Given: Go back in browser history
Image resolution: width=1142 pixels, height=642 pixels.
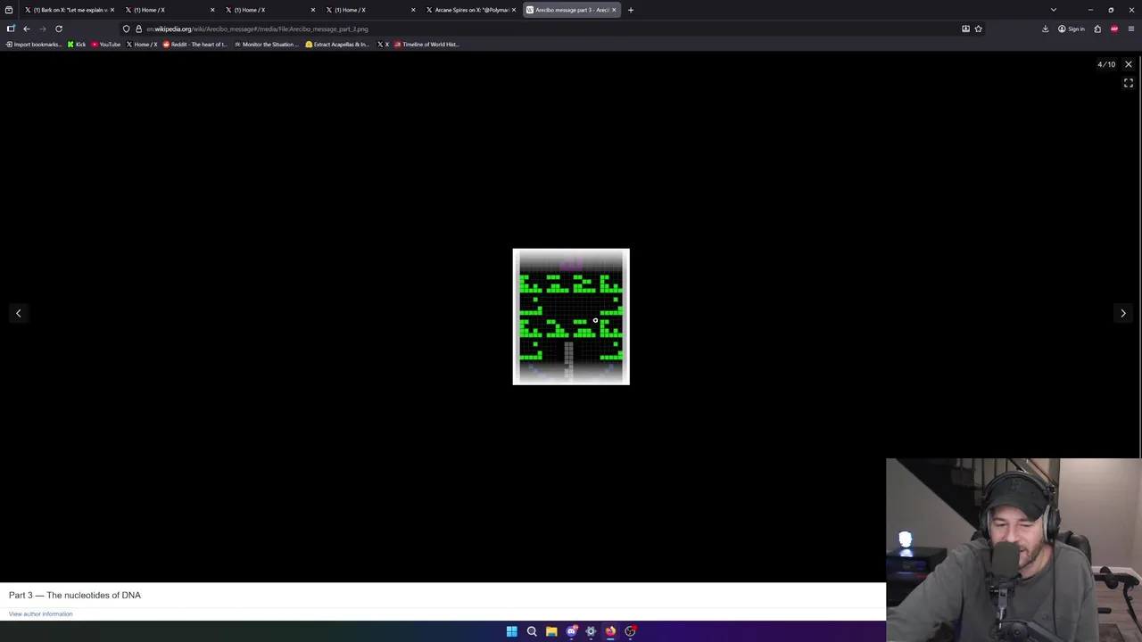Looking at the screenshot, I should (x=27, y=29).
